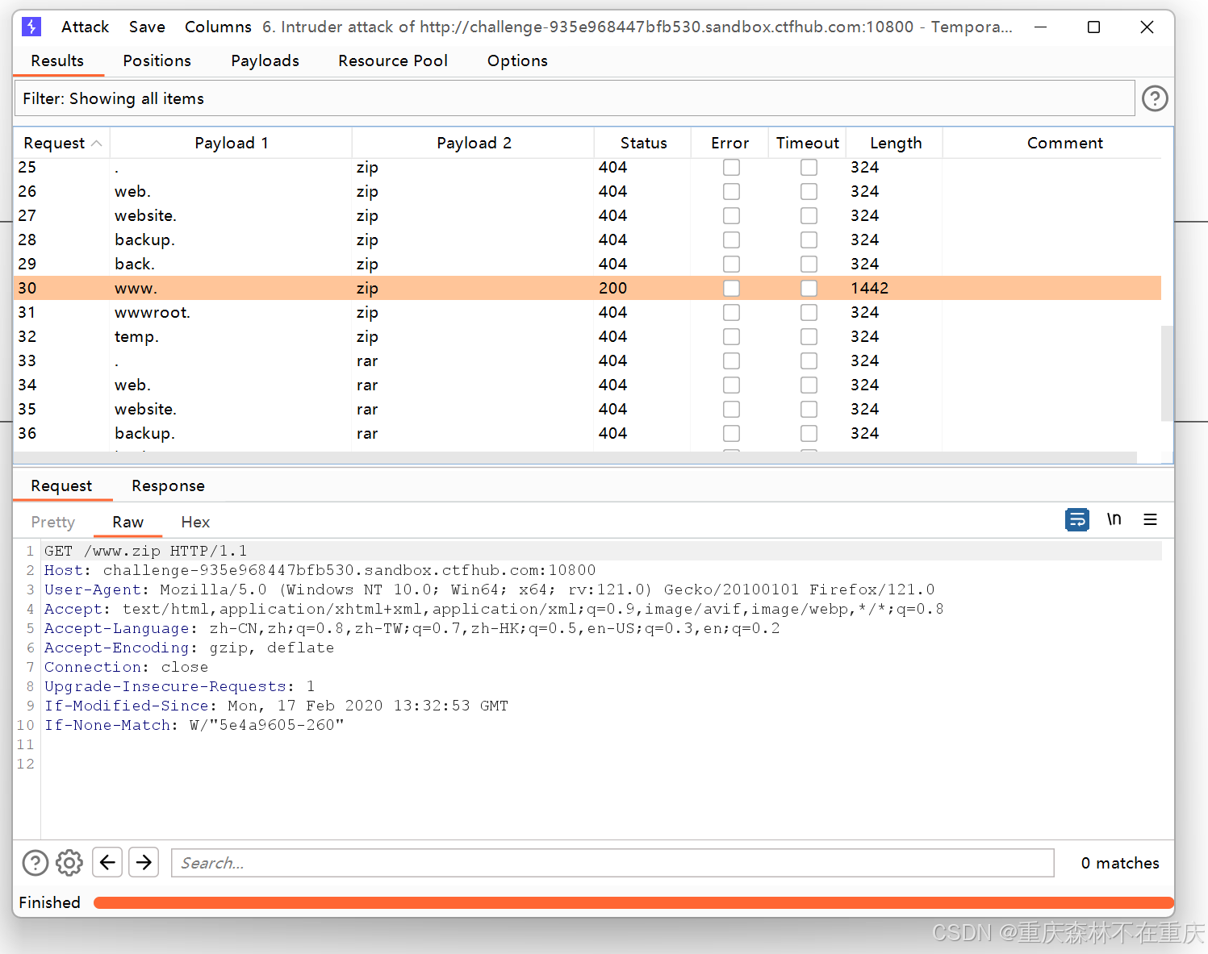Image resolution: width=1208 pixels, height=954 pixels.
Task: Click the attack progress bar
Action: tap(633, 902)
